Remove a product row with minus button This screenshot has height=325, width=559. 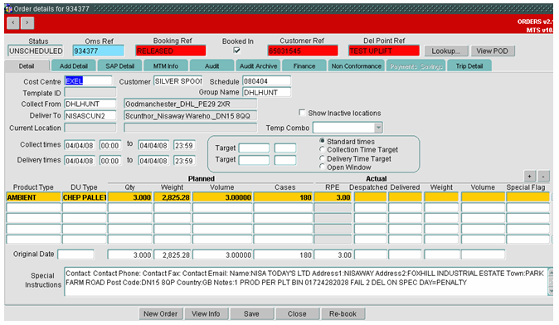pyautogui.click(x=543, y=176)
